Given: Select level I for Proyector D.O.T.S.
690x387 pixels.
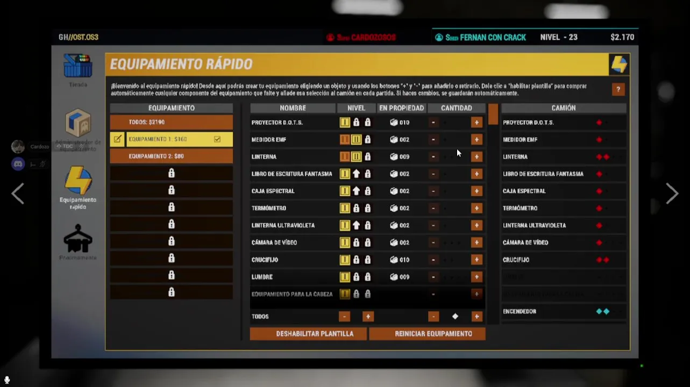Looking at the screenshot, I should [x=345, y=123].
